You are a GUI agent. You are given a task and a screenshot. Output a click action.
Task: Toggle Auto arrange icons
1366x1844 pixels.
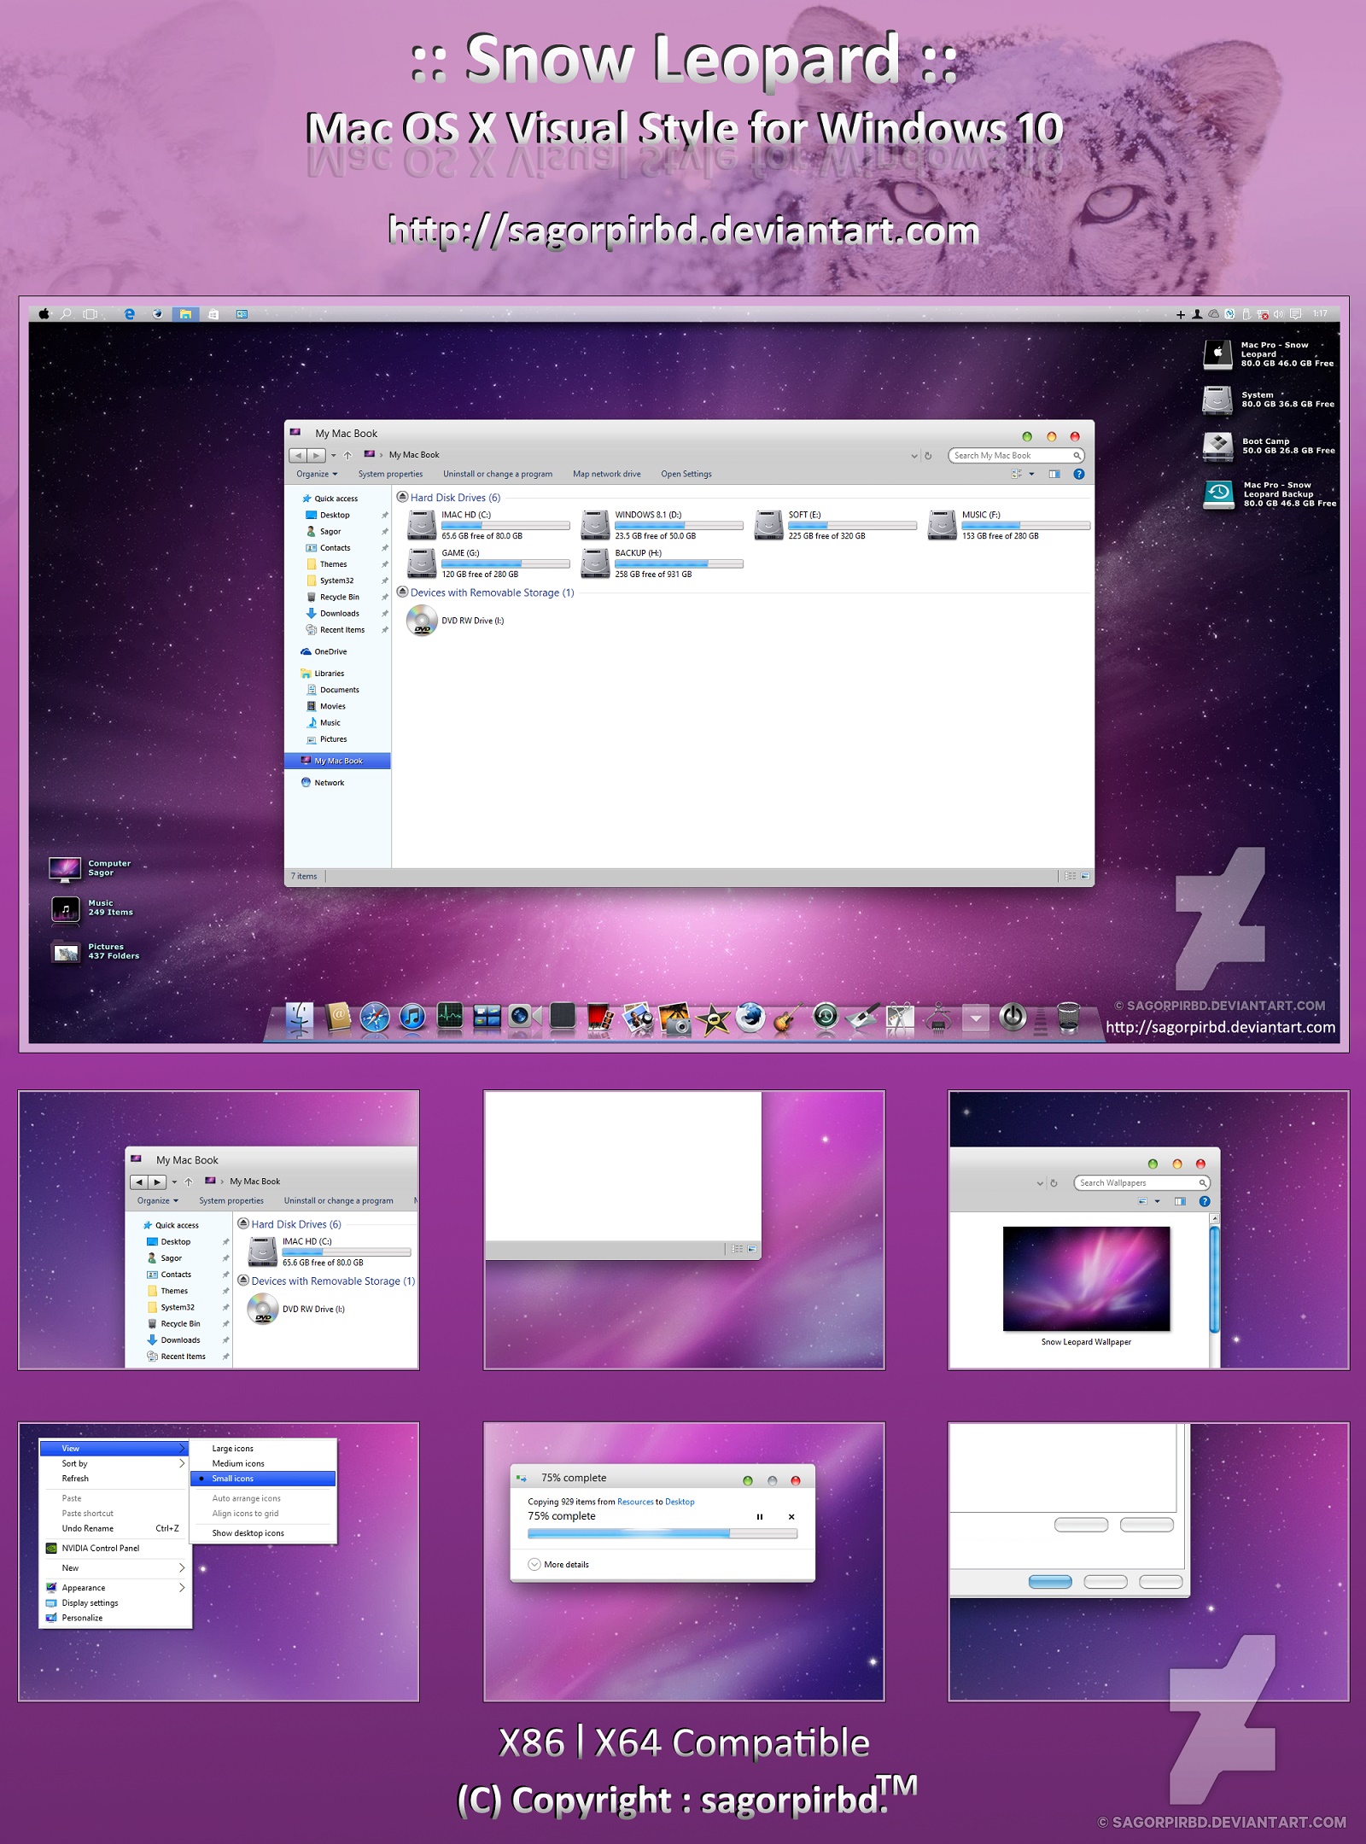(263, 1498)
